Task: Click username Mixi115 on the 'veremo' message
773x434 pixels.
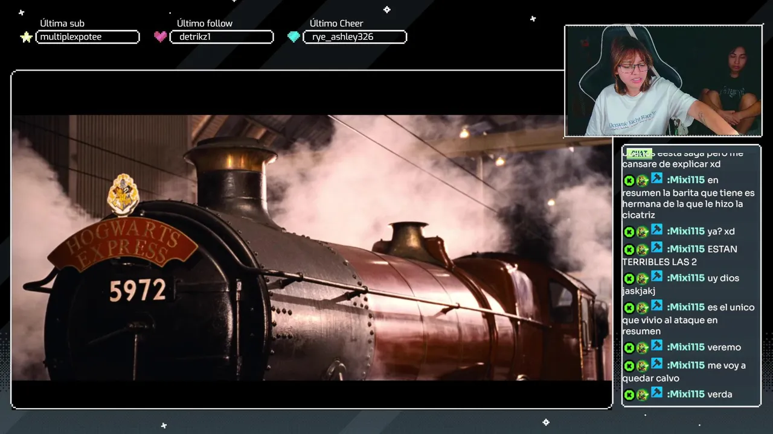Action: pyautogui.click(x=685, y=347)
